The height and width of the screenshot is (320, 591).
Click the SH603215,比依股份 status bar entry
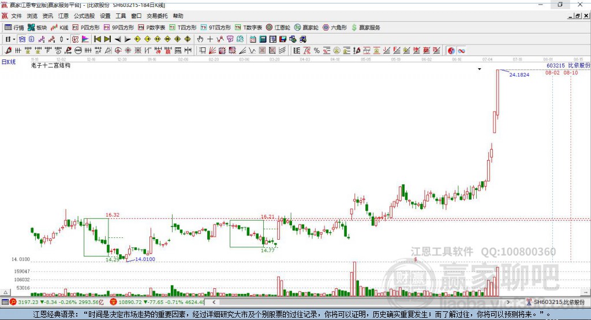tap(556, 302)
